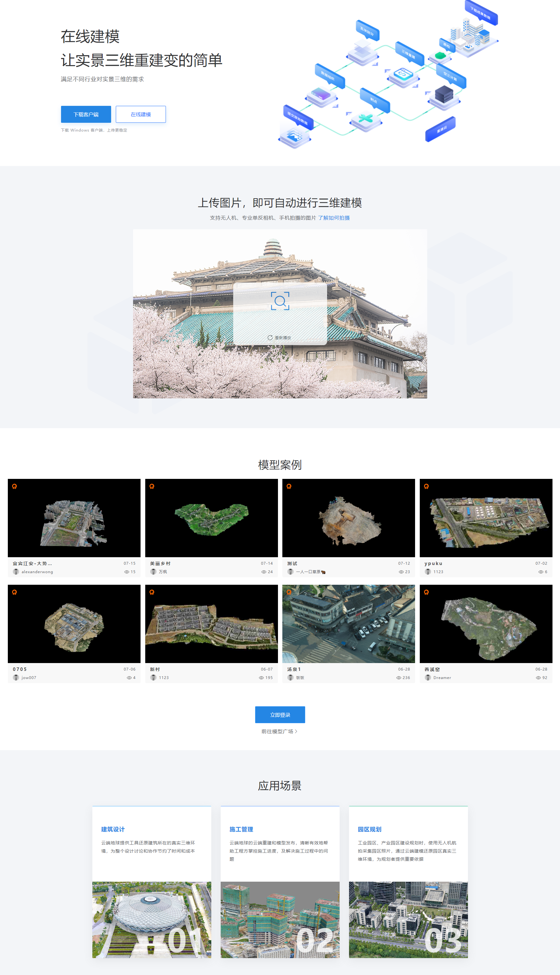Viewport: 560px width, 975px height.
Task: Click the 园区规划 aerial image numbered 03
Action: pos(408,919)
